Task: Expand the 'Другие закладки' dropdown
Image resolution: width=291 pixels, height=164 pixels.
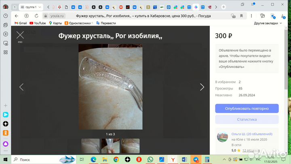Action: pos(268,23)
